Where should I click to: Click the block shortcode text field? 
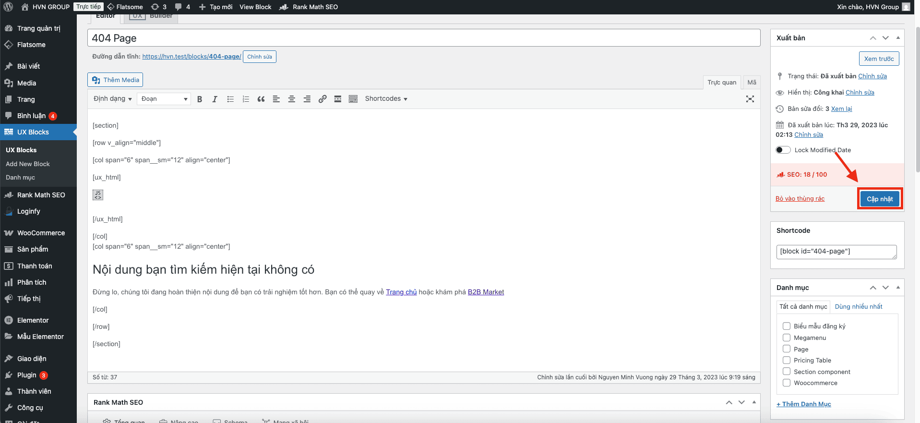[x=836, y=252]
